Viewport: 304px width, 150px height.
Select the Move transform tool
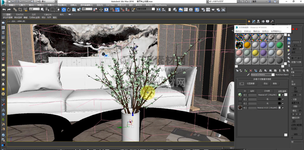[x=64, y=10]
